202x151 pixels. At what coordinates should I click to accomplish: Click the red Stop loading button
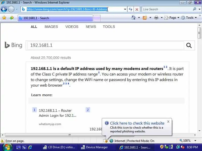(137, 9)
